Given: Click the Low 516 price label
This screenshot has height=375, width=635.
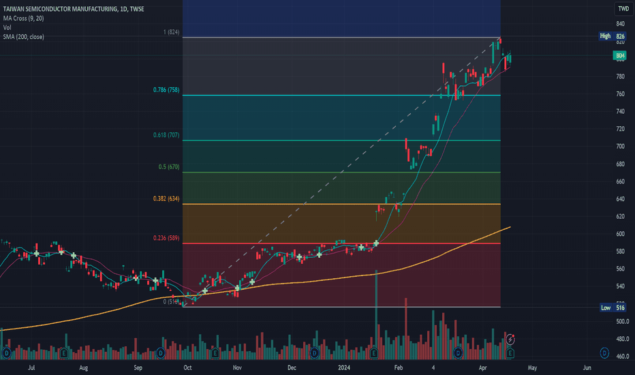Looking at the screenshot, I should click(x=613, y=307).
